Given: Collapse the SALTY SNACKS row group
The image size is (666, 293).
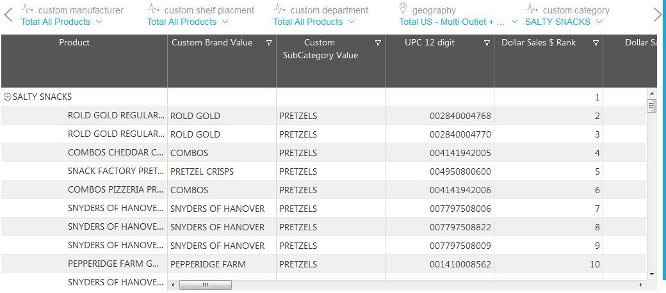Looking at the screenshot, I should (8, 97).
